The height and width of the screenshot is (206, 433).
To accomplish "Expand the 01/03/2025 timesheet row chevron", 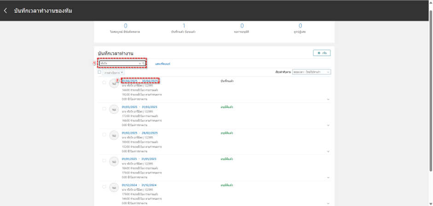I will (328, 125).
